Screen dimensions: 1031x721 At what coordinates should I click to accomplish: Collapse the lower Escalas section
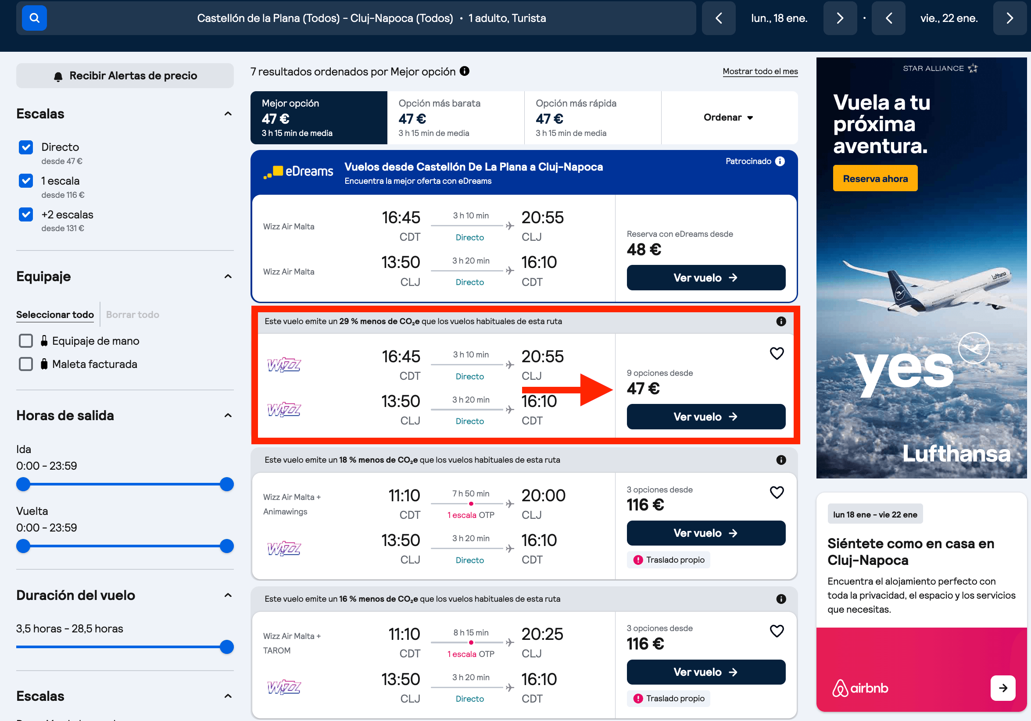228,696
